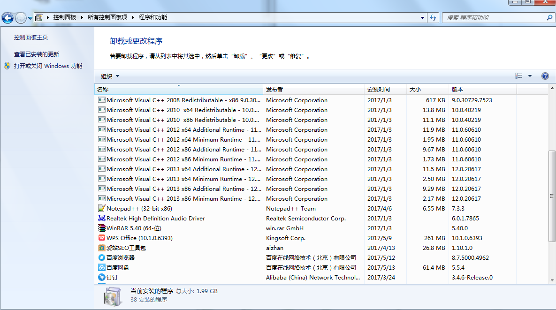
Task: Sort by the 大小 column header
Action: (427, 89)
